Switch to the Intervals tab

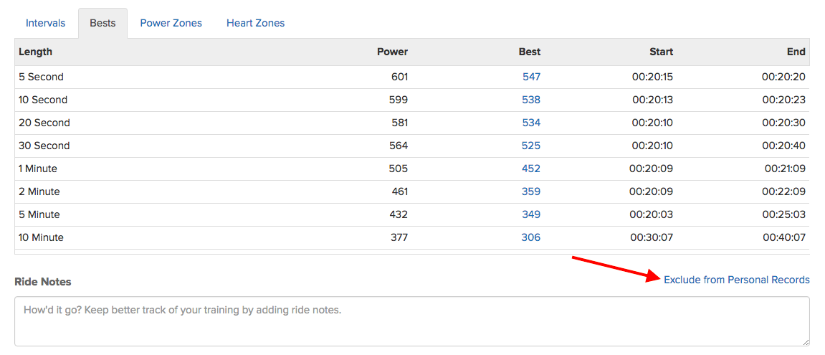pyautogui.click(x=45, y=23)
